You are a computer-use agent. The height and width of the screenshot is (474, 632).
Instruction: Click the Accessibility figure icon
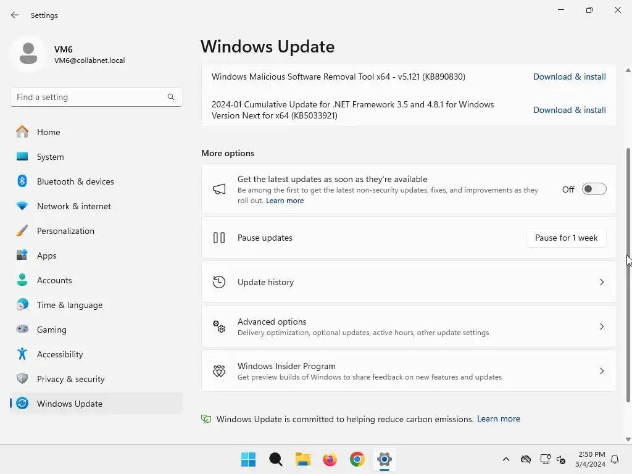tap(22, 354)
